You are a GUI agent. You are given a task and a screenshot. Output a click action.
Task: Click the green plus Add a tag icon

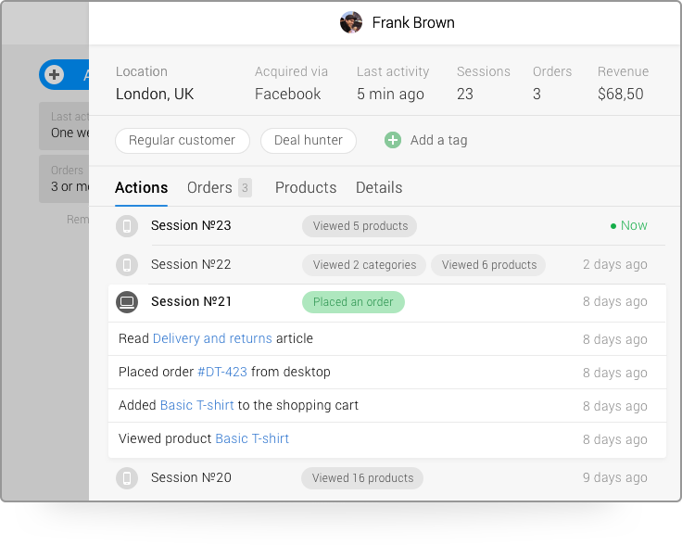tap(393, 140)
